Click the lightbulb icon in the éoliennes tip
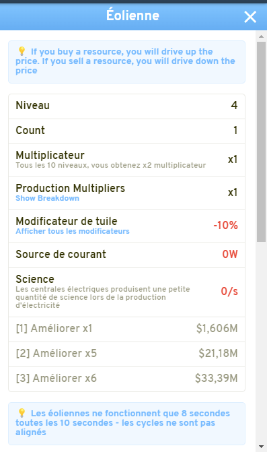267x452 pixels. 22,413
